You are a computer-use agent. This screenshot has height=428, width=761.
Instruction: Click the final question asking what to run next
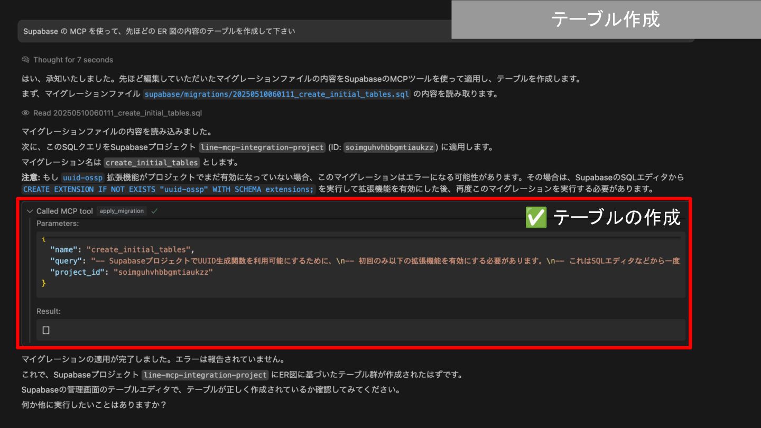coord(94,405)
